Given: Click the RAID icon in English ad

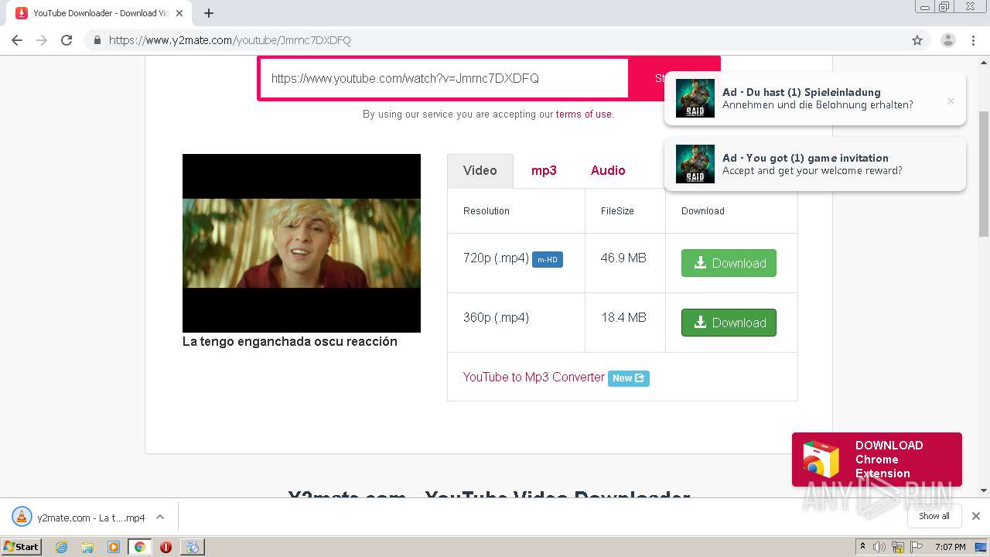Looking at the screenshot, I should [x=695, y=164].
